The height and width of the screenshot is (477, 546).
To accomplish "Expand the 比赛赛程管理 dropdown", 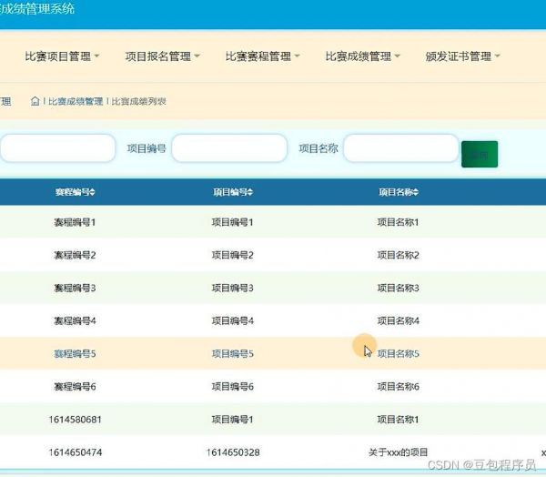I will pyautogui.click(x=263, y=56).
